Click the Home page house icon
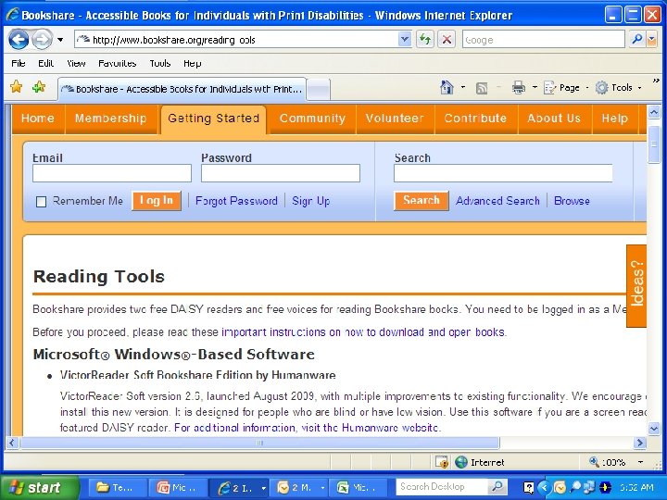Screen dimensions: 667x500 coord(447,88)
